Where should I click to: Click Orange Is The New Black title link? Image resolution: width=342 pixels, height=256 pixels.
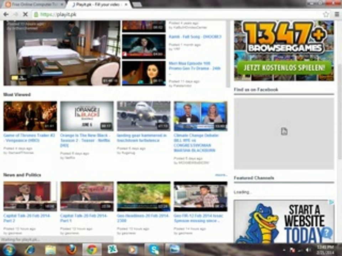(x=85, y=140)
